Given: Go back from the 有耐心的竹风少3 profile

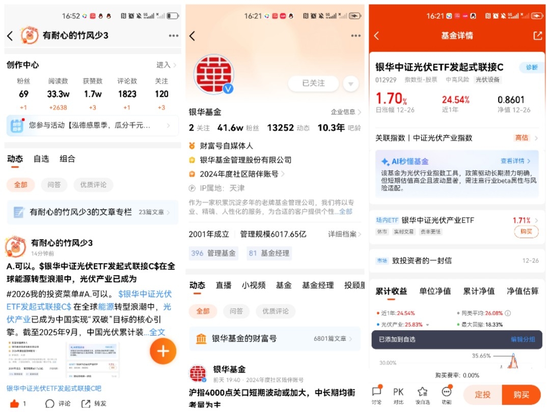Looking at the screenshot, I should point(10,36).
